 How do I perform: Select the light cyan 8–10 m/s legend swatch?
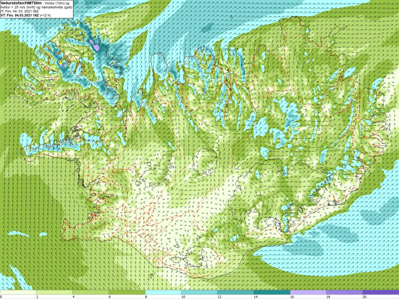tap(163, 292)
